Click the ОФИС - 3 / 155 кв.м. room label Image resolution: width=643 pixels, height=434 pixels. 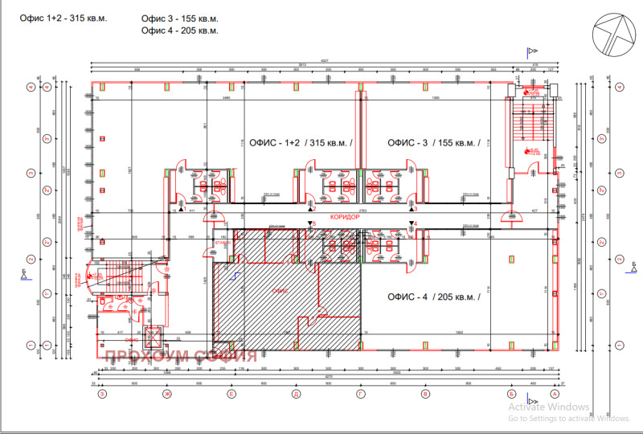click(x=434, y=142)
